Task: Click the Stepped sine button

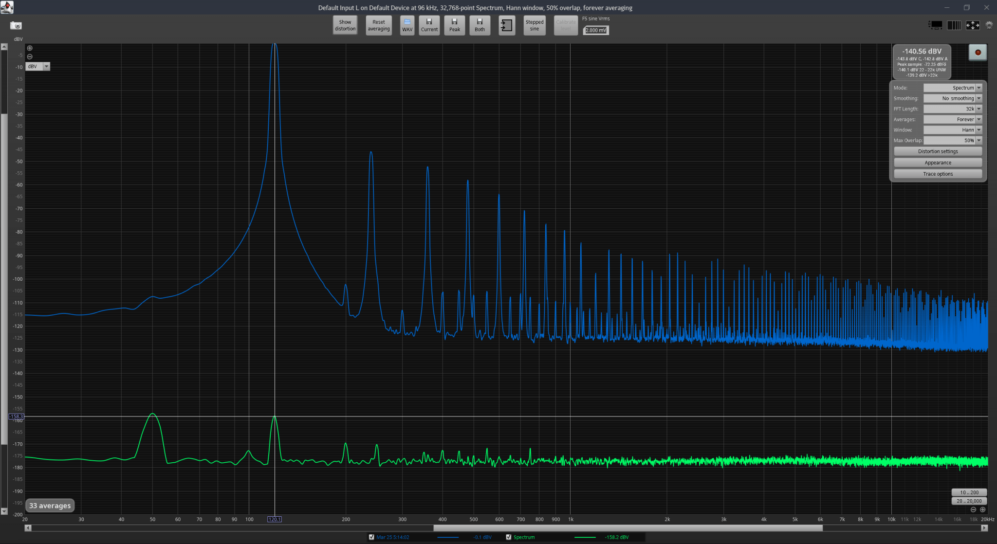Action: (534, 25)
